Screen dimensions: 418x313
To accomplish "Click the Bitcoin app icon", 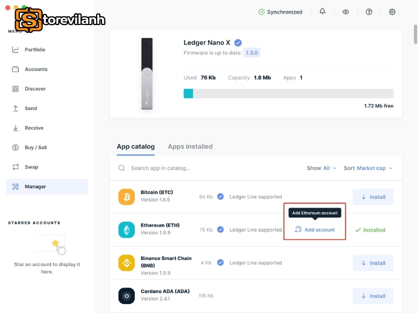I will click(x=126, y=197).
